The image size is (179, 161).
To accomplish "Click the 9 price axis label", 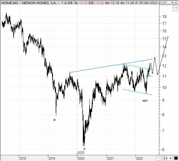I will [163, 100].
